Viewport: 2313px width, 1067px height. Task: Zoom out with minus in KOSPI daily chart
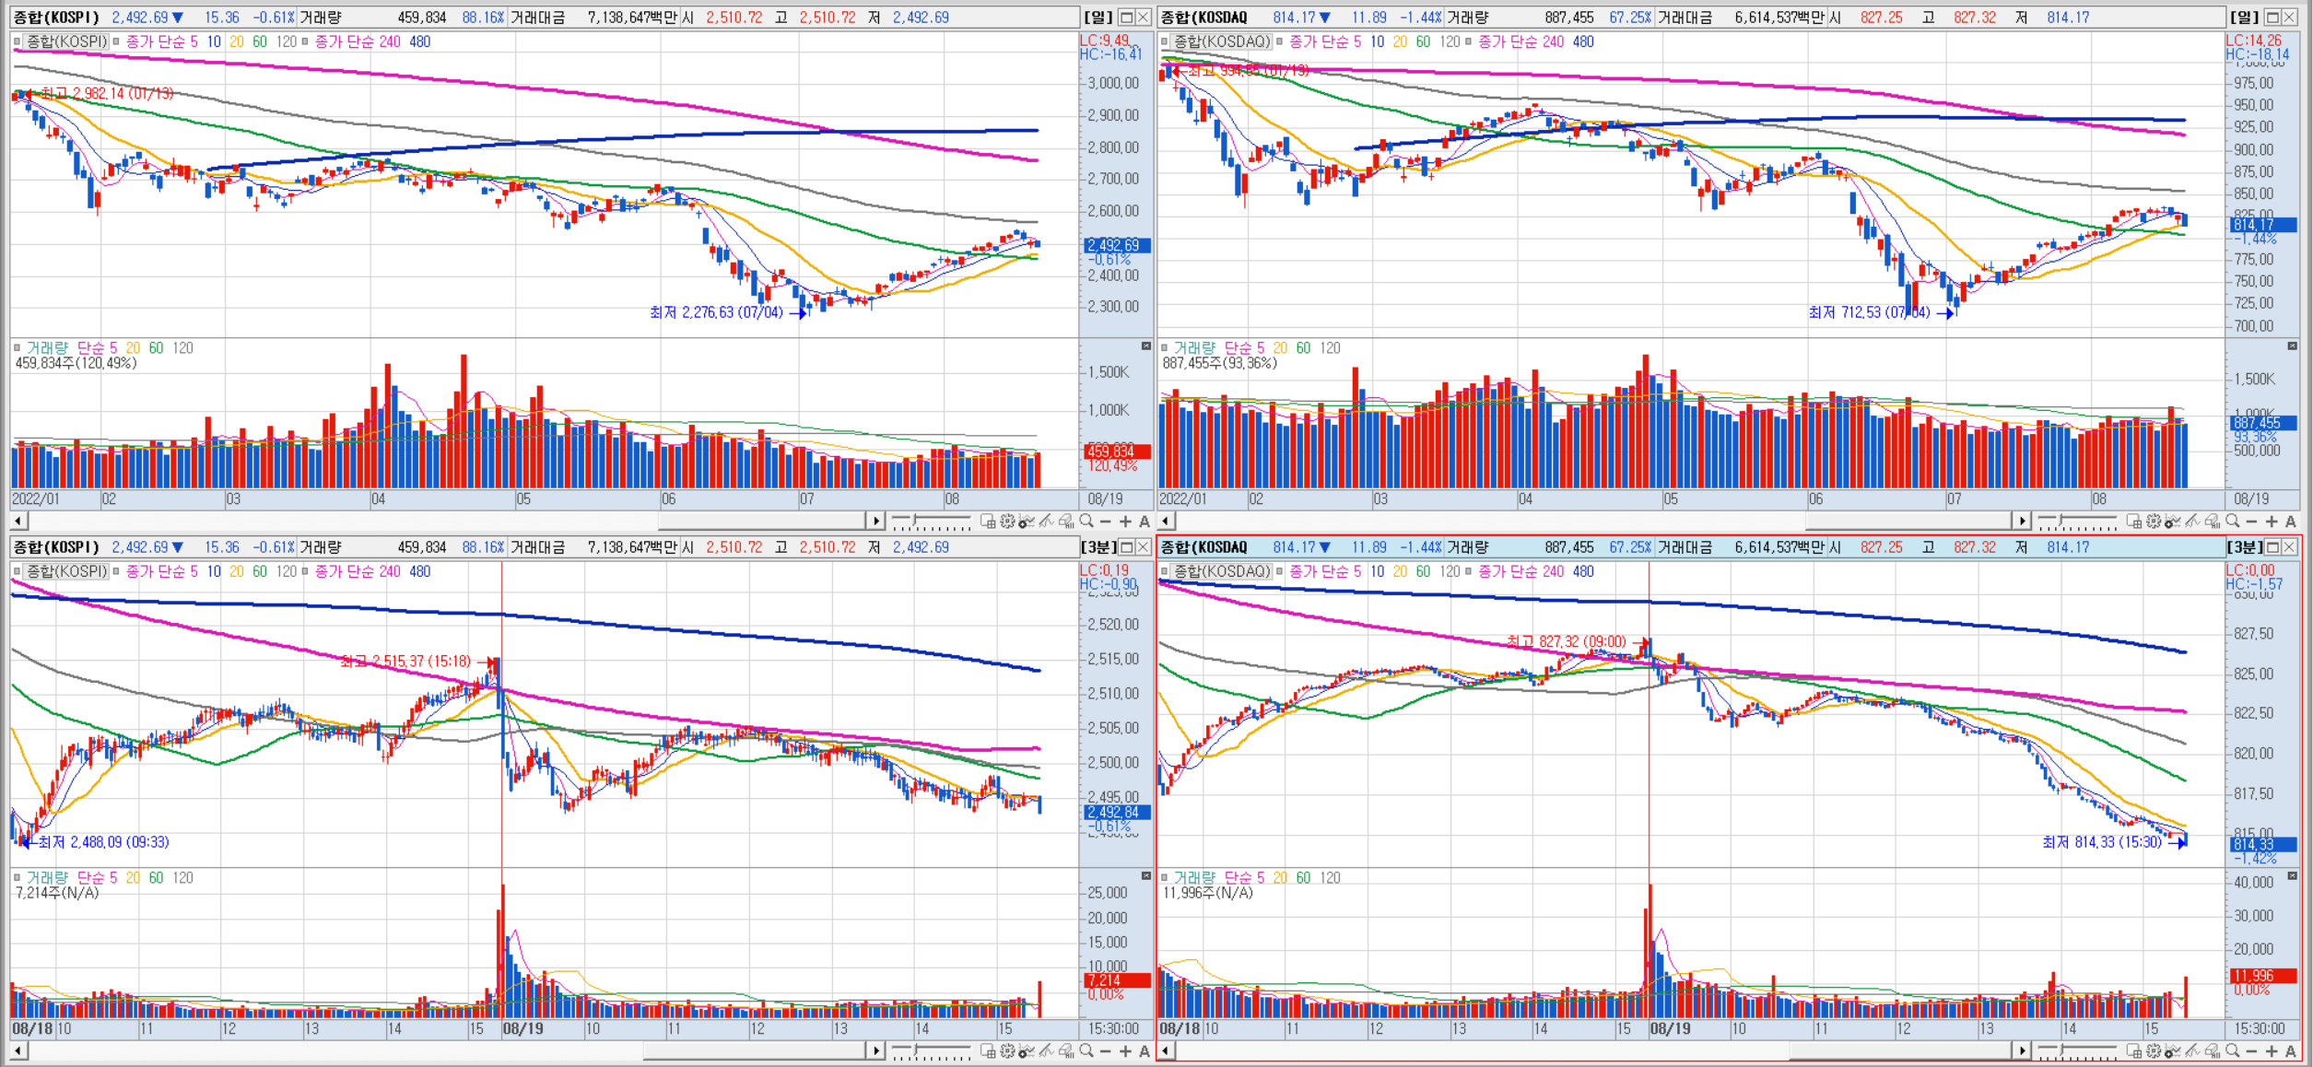pyautogui.click(x=1105, y=522)
